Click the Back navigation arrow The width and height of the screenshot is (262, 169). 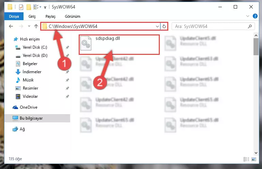click(x=11, y=26)
